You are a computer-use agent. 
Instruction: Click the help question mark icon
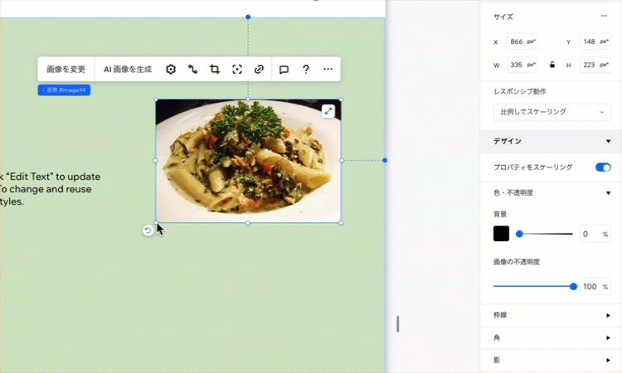click(x=306, y=70)
